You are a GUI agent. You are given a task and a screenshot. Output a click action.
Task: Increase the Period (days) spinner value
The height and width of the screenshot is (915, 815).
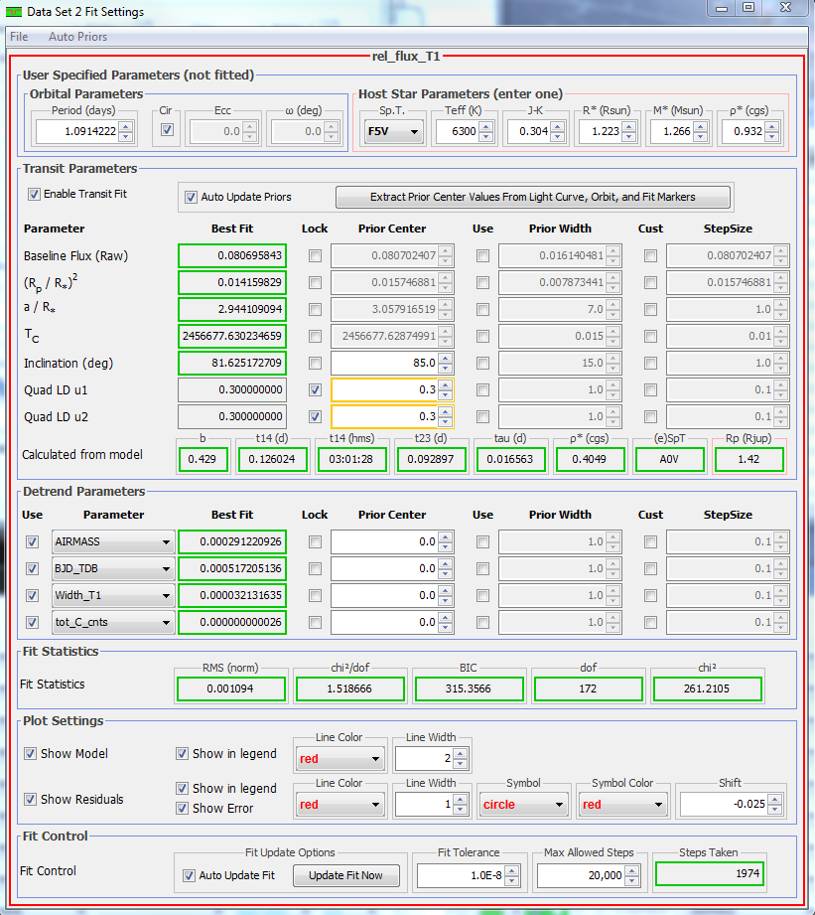[x=125, y=126]
